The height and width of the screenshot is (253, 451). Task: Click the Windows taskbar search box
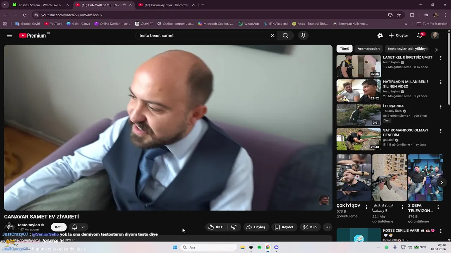coord(209,247)
